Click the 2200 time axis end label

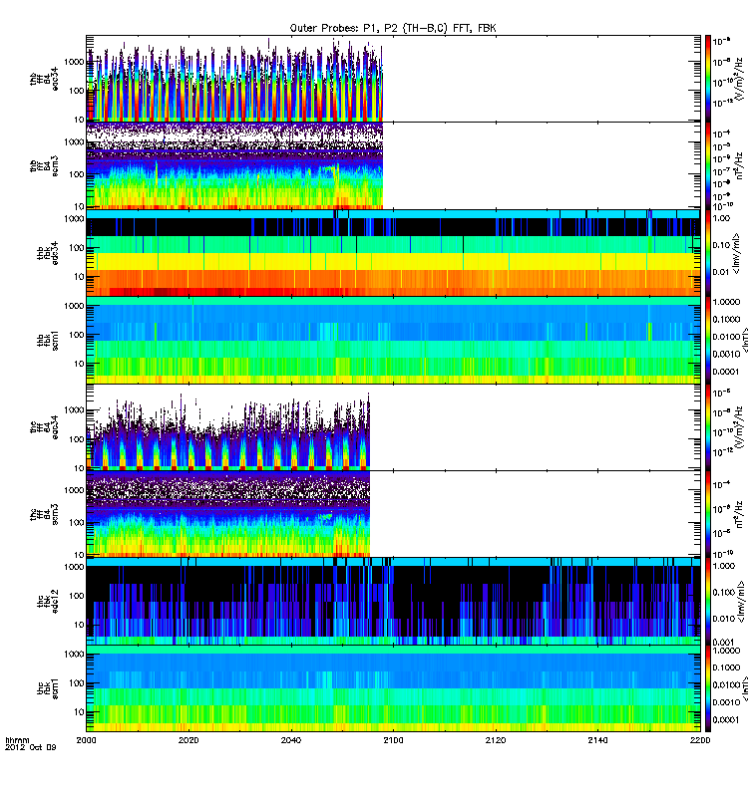pyautogui.click(x=699, y=741)
